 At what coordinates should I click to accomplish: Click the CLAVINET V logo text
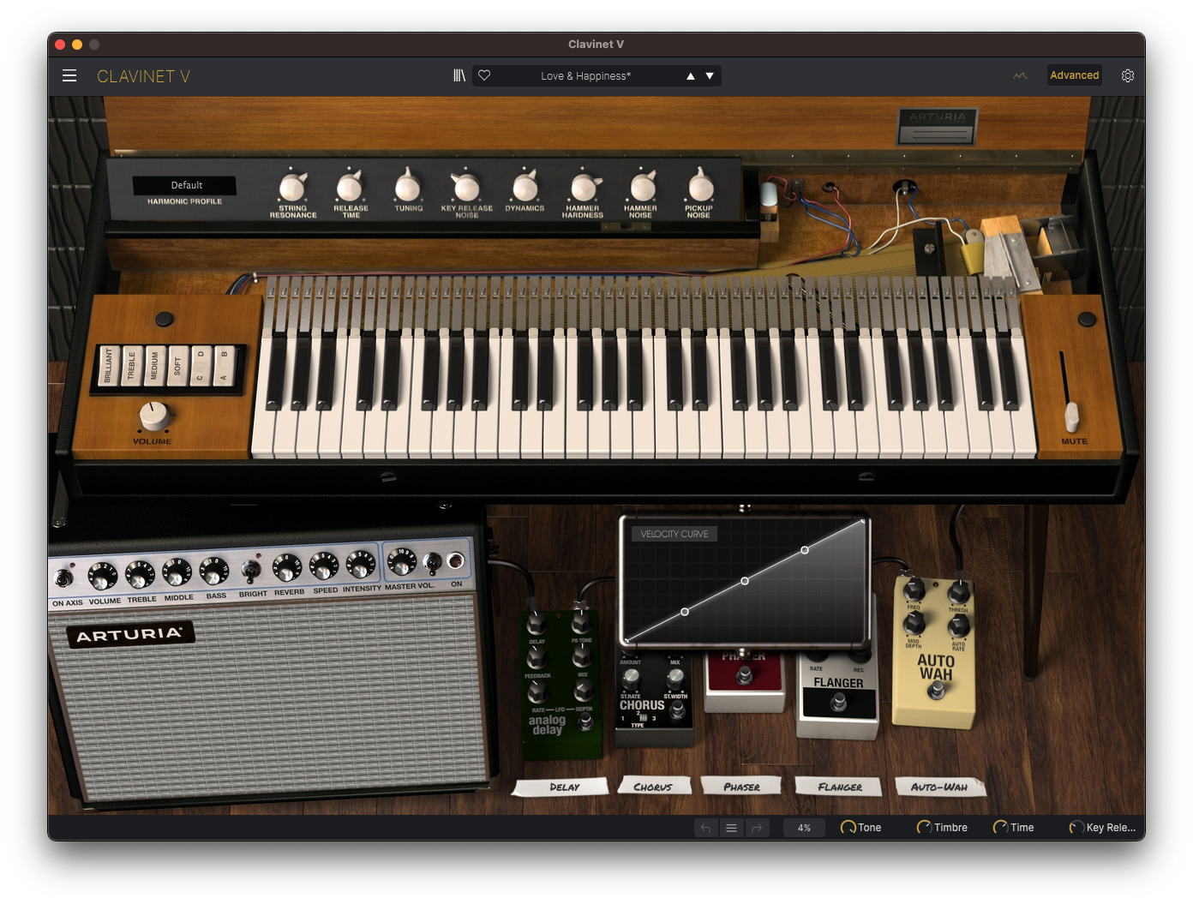143,76
